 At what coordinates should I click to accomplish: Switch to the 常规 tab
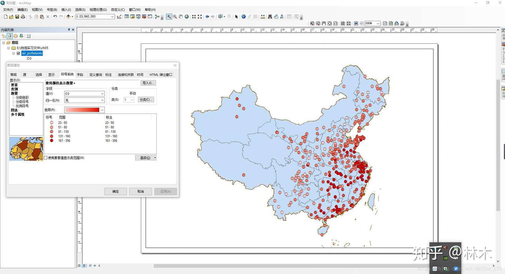point(13,75)
